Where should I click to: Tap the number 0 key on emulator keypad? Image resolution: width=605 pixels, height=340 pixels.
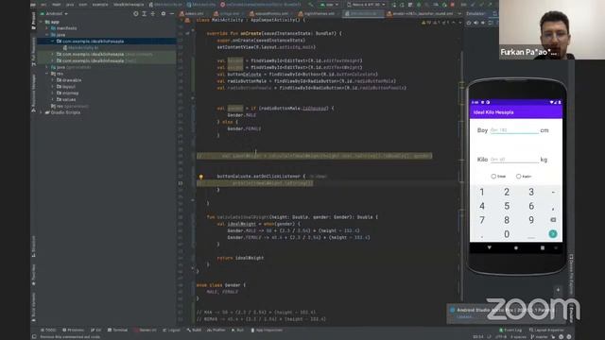pyautogui.click(x=507, y=234)
